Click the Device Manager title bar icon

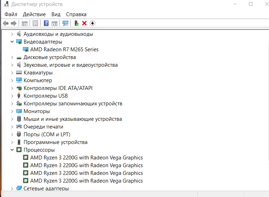point(7,4)
